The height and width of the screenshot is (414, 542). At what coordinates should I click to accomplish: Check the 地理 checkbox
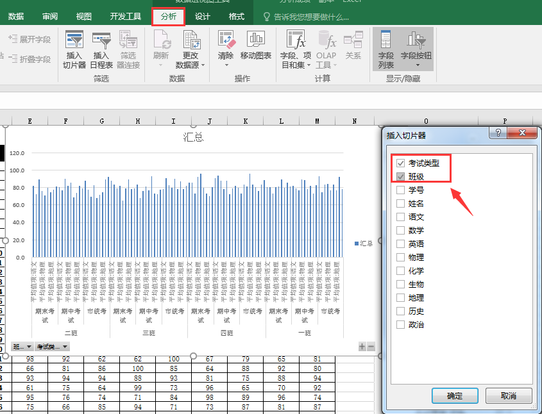[x=401, y=297]
